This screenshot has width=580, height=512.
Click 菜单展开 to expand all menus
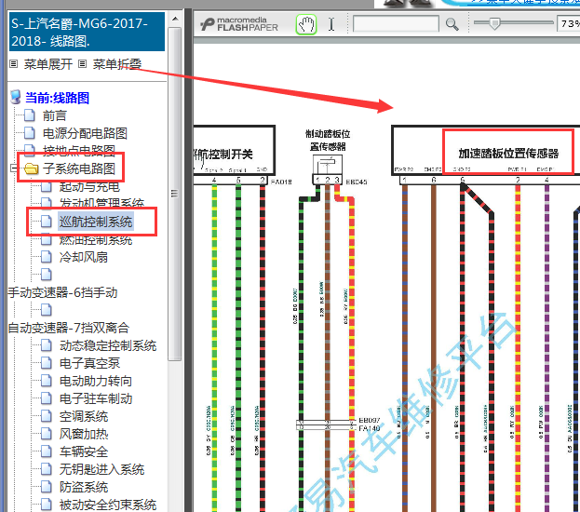[48, 64]
